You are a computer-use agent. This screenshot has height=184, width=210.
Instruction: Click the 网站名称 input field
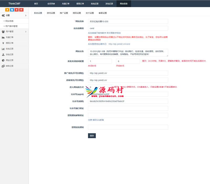(x=128, y=21)
